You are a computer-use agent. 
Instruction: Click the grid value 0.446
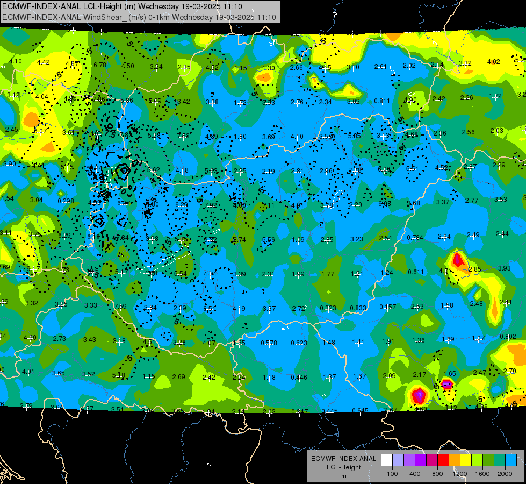(299, 378)
